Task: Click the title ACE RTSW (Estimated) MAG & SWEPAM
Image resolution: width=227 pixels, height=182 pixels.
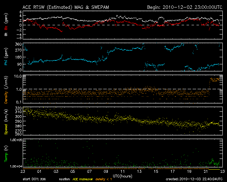Action: [66, 7]
